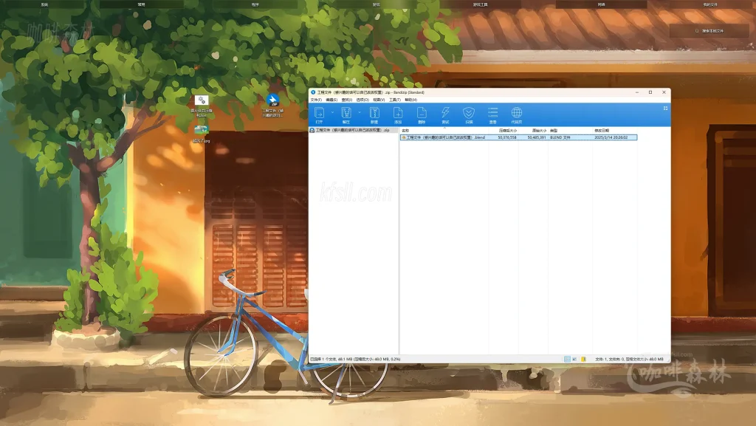Click the yellow archive icon in status bar

click(583, 359)
